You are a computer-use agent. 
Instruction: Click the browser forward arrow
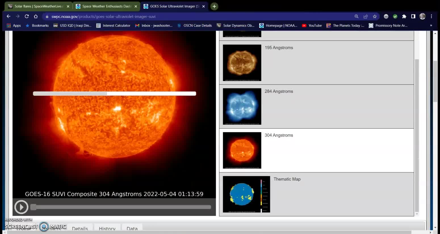[x=18, y=16]
